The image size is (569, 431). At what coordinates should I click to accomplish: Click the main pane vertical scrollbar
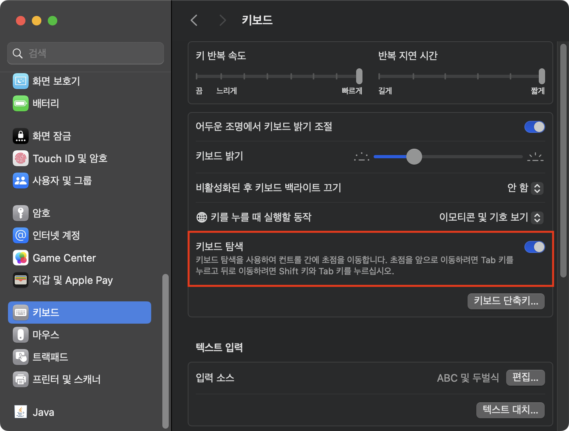pyautogui.click(x=563, y=161)
